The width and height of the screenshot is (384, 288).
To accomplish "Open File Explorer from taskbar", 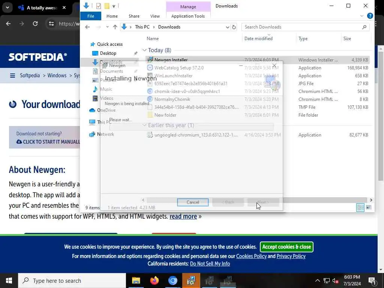I will (x=136, y=280).
